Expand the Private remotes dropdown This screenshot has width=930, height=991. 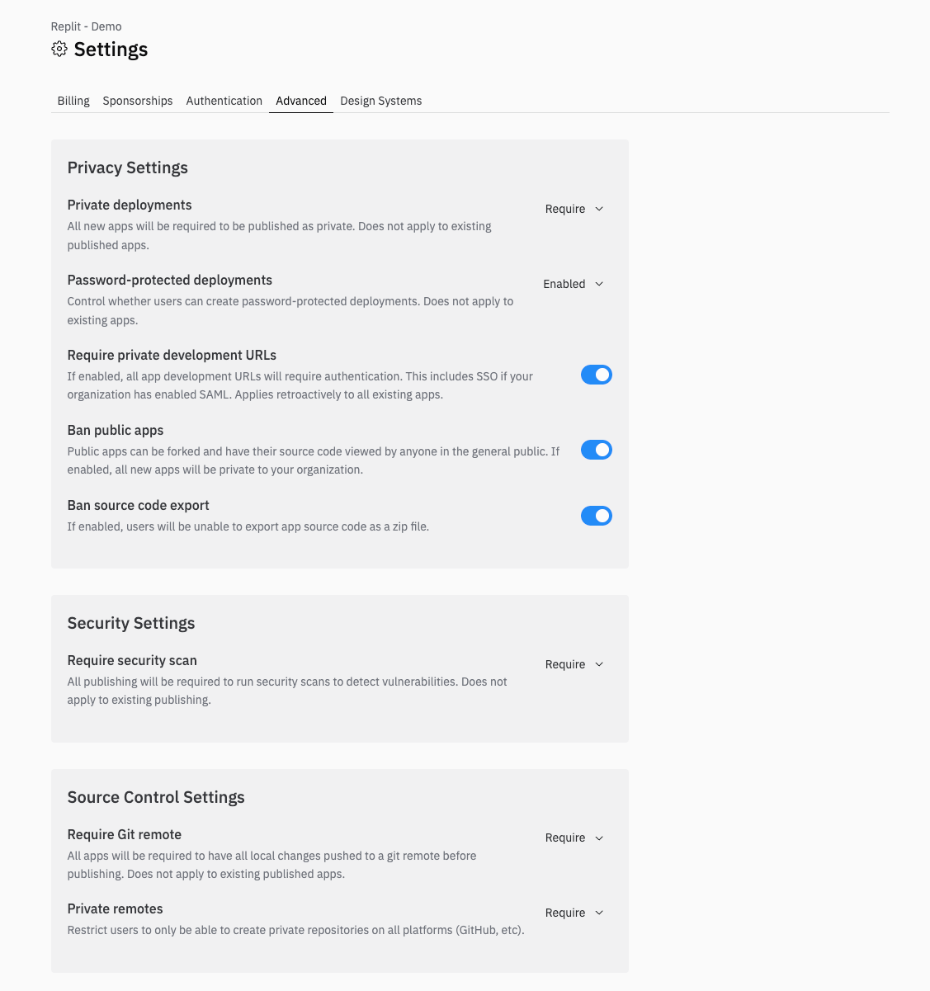[x=574, y=913]
